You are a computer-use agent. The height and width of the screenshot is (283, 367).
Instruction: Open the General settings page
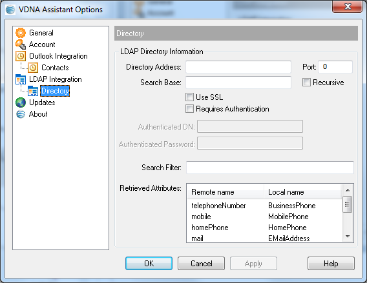(x=41, y=33)
